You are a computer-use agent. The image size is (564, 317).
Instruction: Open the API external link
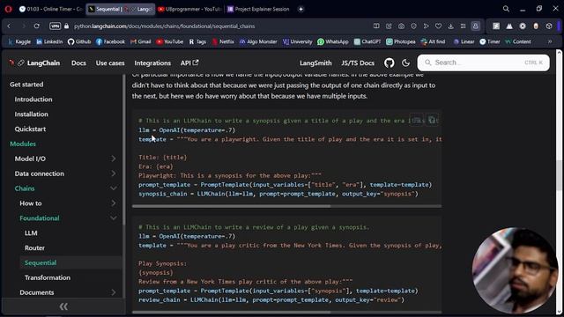coord(189,63)
